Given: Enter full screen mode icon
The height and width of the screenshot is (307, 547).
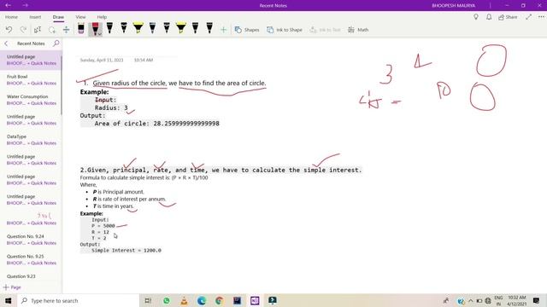Looking at the screenshot, I should [x=529, y=17].
